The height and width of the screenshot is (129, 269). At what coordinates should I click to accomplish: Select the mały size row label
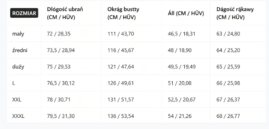(18, 34)
